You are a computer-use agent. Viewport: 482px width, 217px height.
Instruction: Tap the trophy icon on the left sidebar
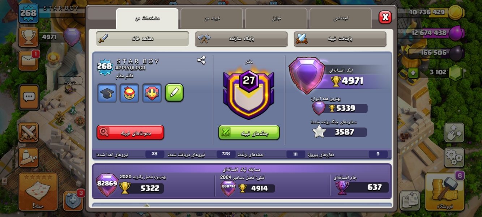(28, 37)
